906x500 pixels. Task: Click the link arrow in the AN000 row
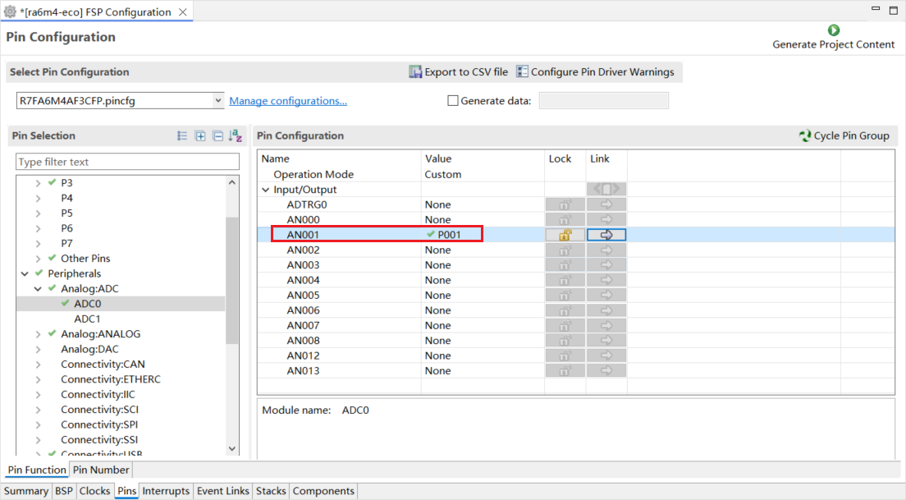point(606,219)
